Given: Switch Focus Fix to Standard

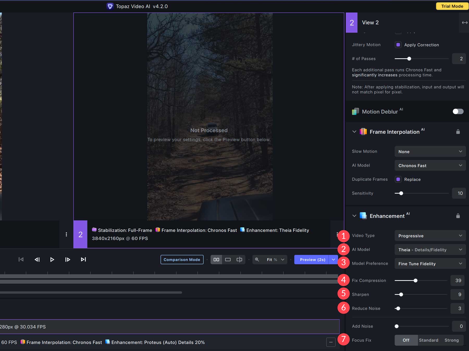Looking at the screenshot, I should pyautogui.click(x=428, y=340).
